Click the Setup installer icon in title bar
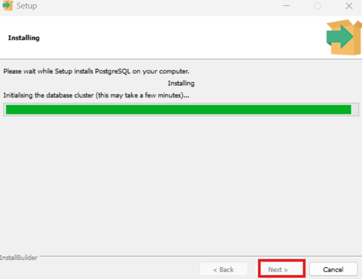Screen dimensions: 362x279 7,6
